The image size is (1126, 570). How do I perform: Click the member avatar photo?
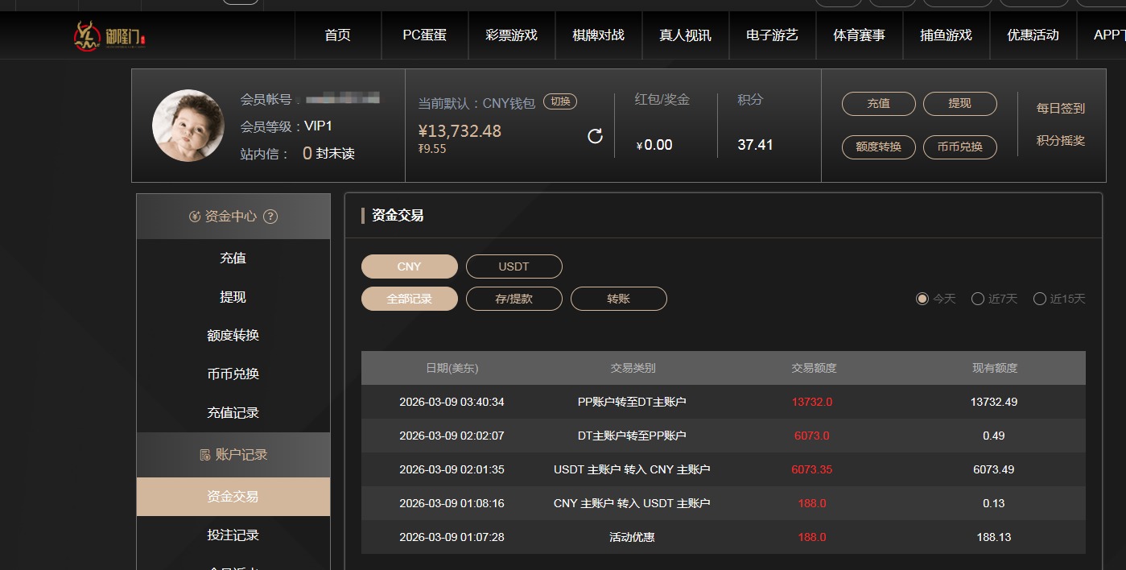(x=188, y=126)
